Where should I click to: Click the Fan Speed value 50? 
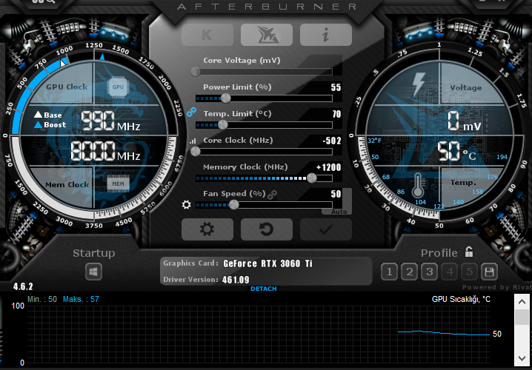pos(336,194)
